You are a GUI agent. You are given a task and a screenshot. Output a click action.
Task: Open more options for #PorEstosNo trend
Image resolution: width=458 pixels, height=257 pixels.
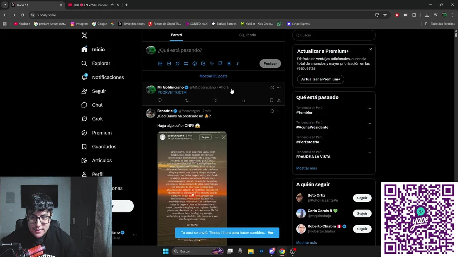[x=369, y=138]
